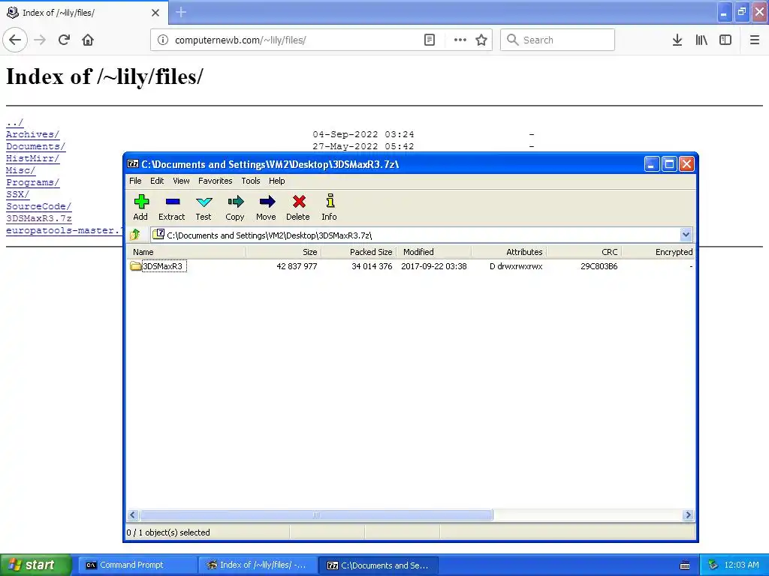Switch to Firefox taskbar button
Screen dimensions: 769x576
point(258,565)
